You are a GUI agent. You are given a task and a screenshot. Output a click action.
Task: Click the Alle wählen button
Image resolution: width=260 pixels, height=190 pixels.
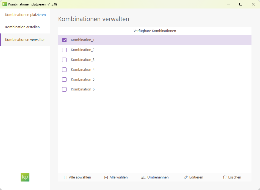[x=116, y=177]
